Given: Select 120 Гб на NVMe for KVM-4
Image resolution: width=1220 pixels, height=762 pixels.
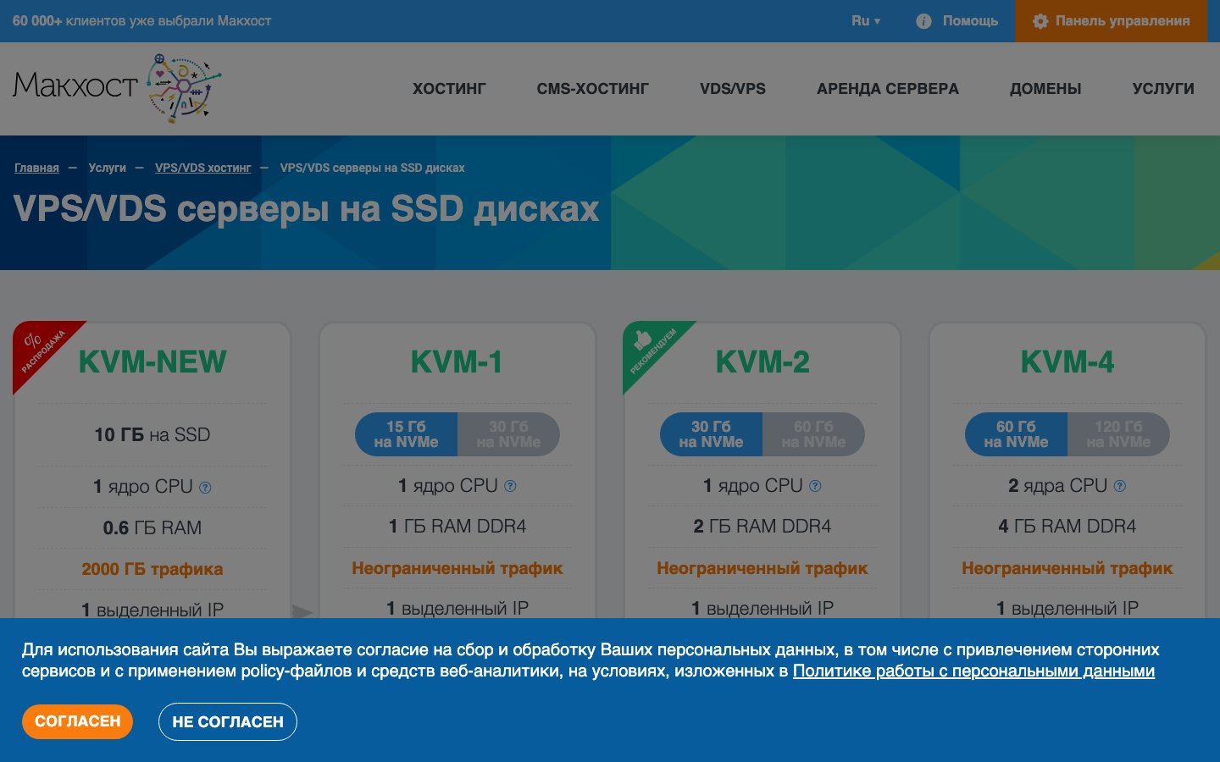Looking at the screenshot, I should (x=1118, y=434).
